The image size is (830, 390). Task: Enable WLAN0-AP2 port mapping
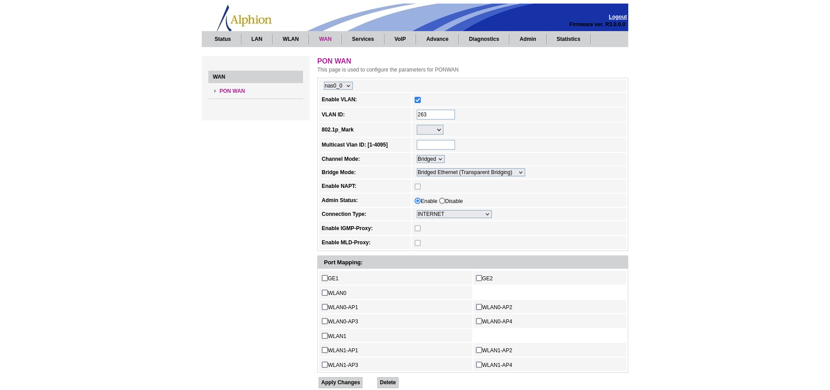click(x=479, y=307)
